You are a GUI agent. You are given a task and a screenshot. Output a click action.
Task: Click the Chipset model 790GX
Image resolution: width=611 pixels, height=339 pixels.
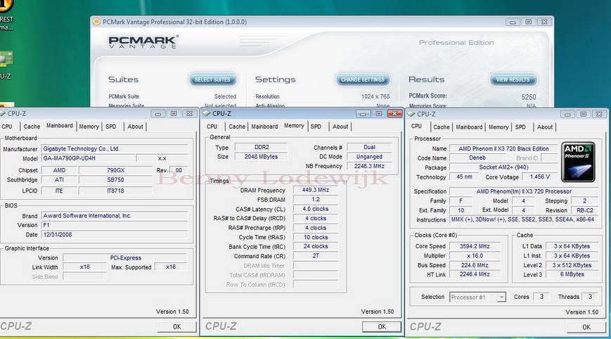tap(115, 170)
